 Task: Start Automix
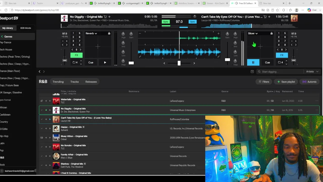[x=310, y=82]
